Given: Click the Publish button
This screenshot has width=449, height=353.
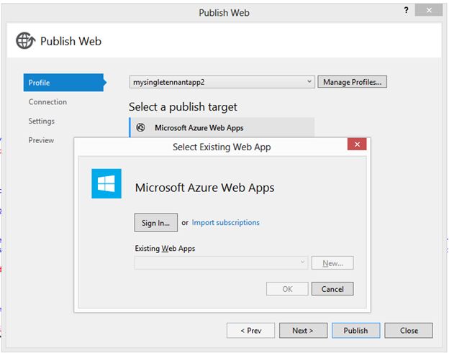Looking at the screenshot, I should 356,331.
